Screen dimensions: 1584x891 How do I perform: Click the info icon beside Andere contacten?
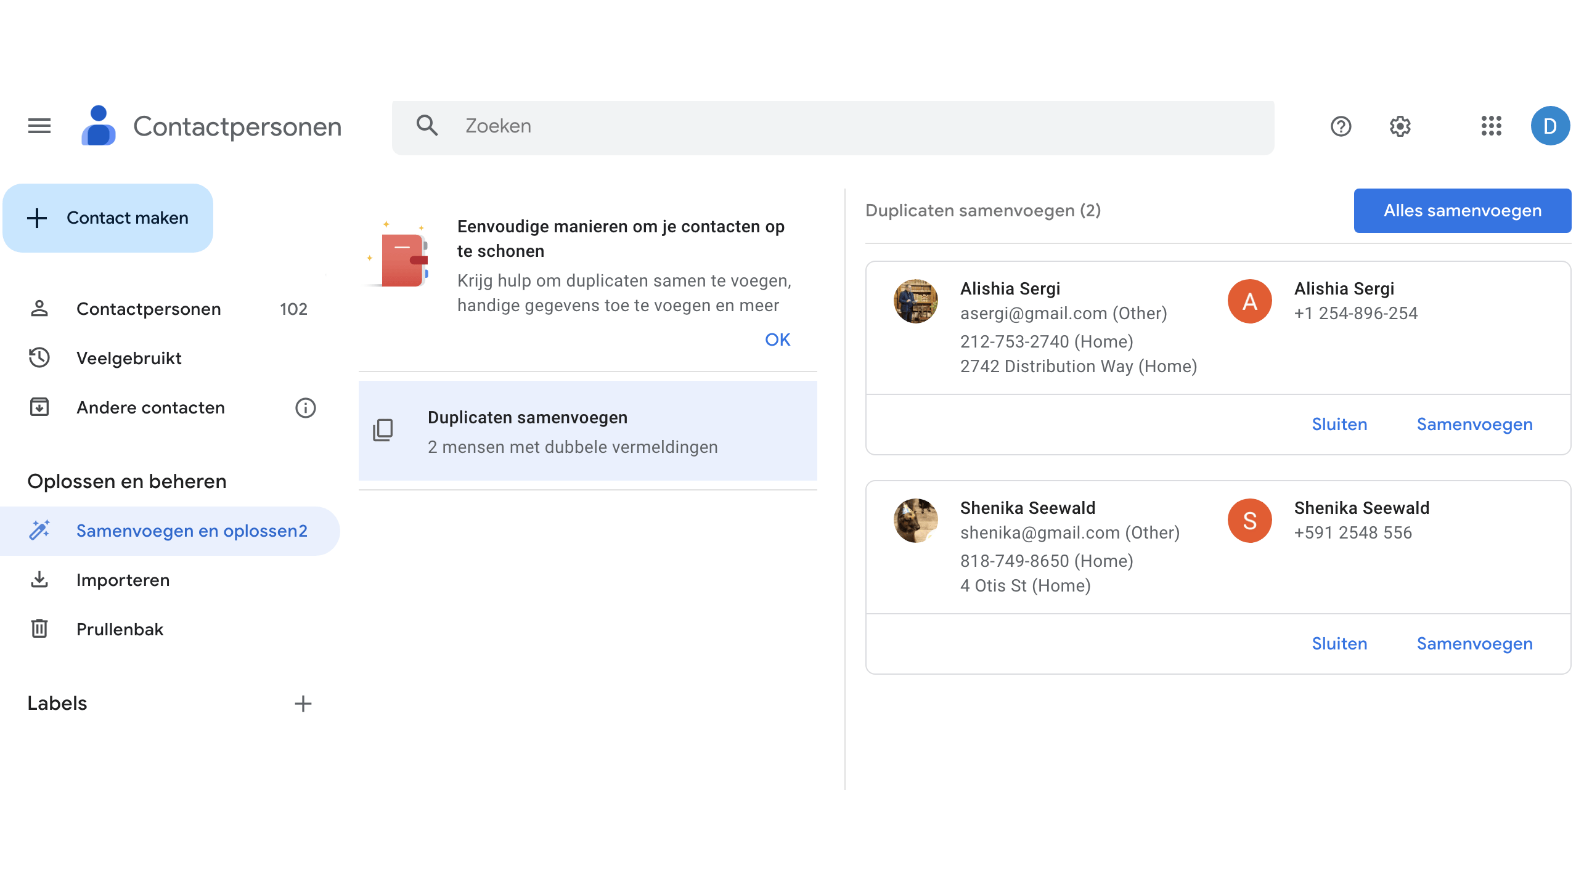[305, 408]
